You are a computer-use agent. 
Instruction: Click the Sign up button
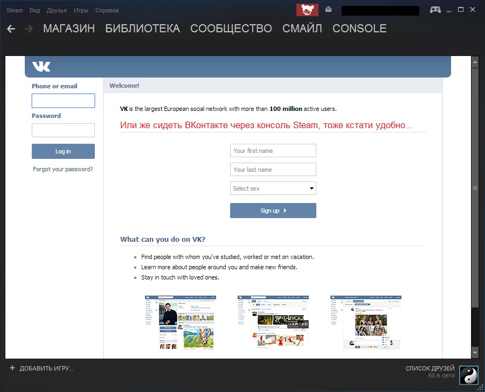click(x=273, y=211)
